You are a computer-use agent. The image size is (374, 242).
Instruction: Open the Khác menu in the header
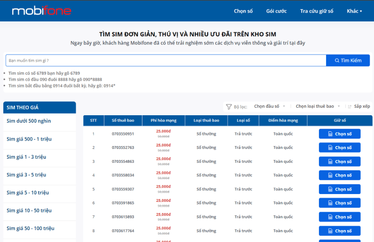[x=354, y=11]
